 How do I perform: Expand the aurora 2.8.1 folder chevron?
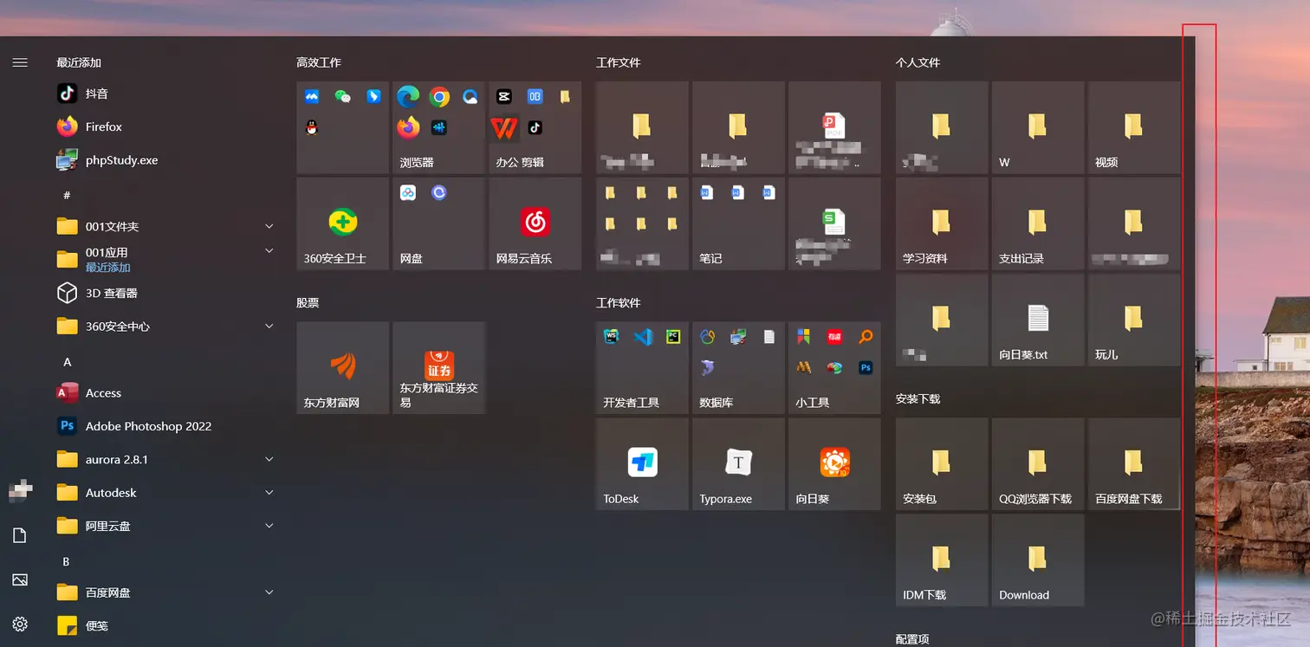coord(269,460)
